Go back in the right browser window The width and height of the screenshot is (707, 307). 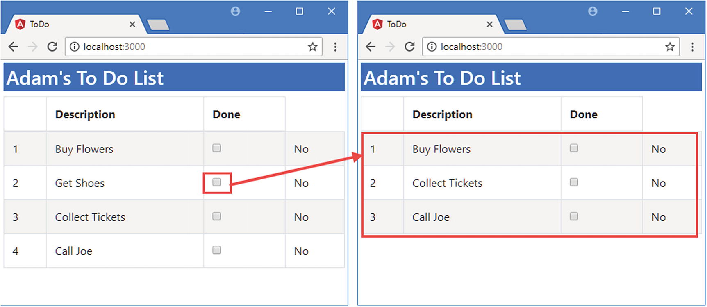click(x=371, y=47)
